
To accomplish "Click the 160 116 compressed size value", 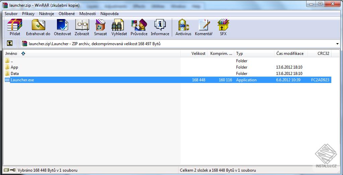I will tap(225, 80).
